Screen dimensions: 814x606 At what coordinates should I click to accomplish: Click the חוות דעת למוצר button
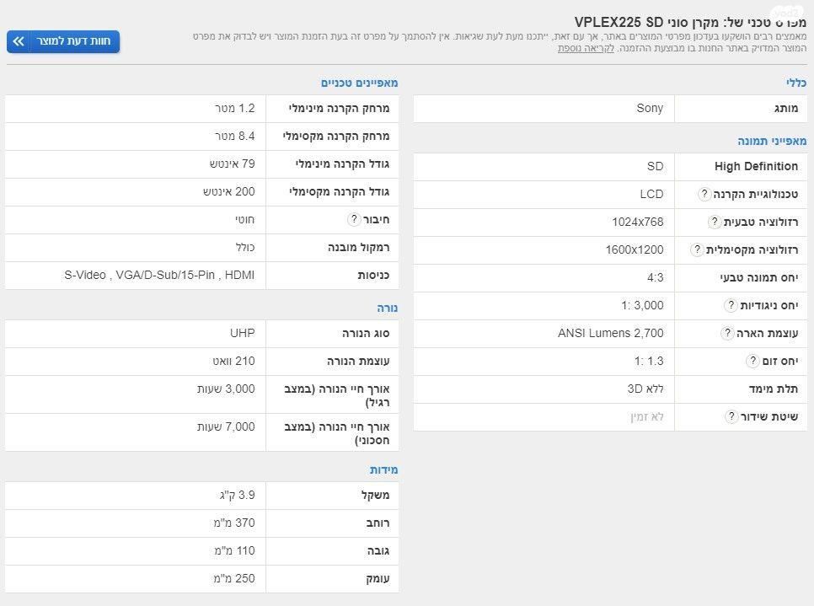pos(63,41)
